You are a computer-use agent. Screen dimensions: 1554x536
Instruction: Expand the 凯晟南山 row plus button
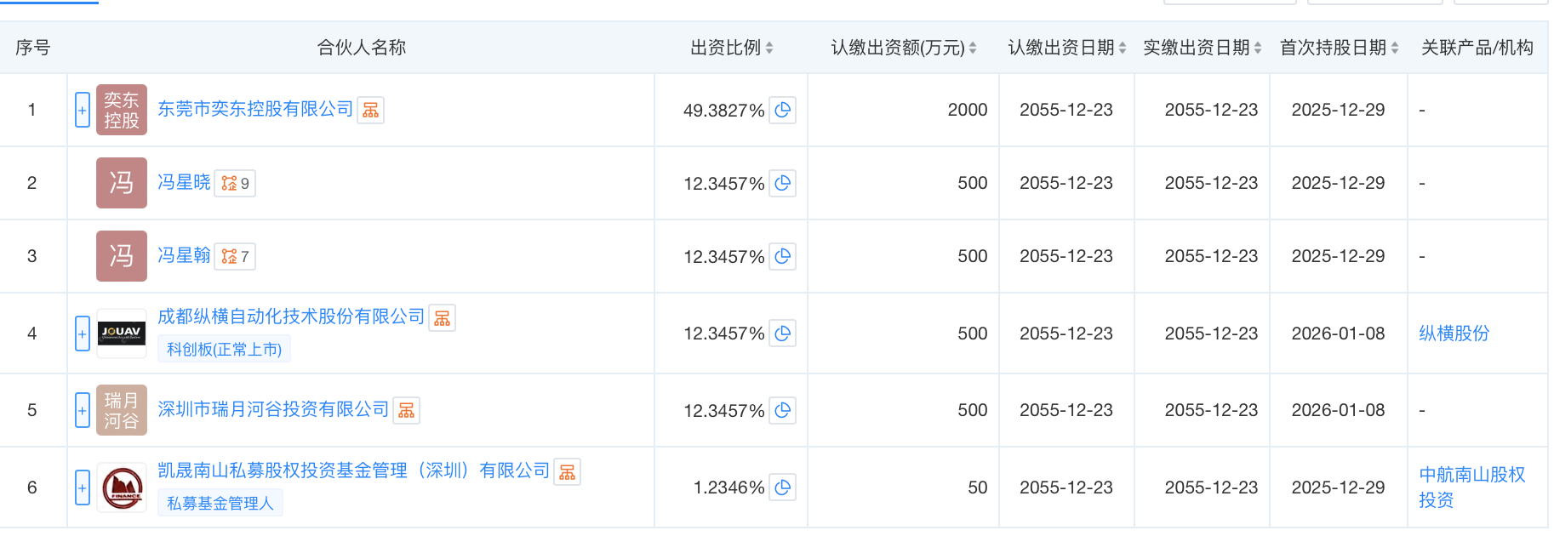[x=83, y=488]
